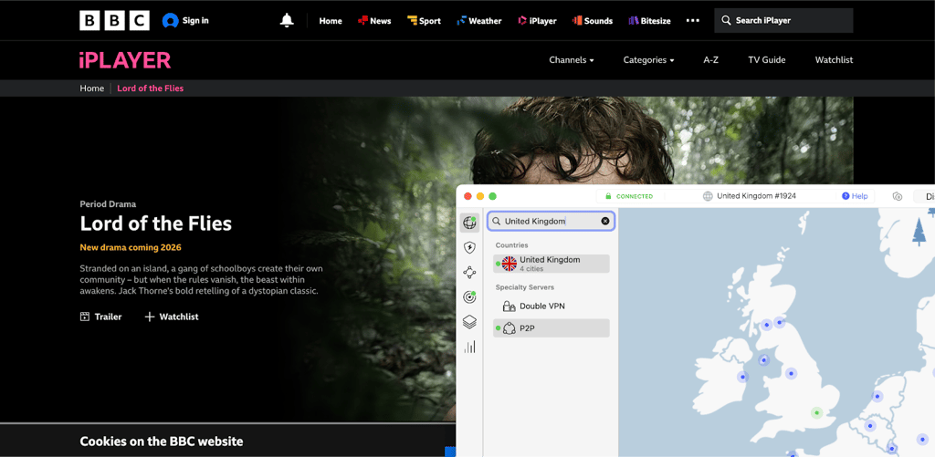Open VPN Help
Screen dimensions: 935x457
tap(855, 196)
